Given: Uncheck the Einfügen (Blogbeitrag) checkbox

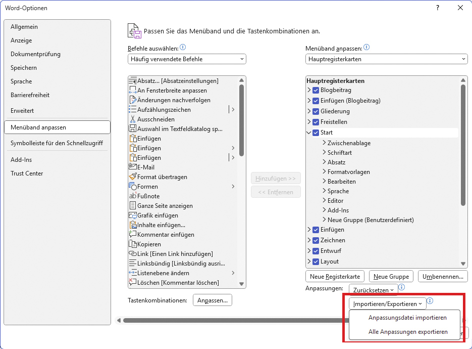Looking at the screenshot, I should [x=316, y=101].
